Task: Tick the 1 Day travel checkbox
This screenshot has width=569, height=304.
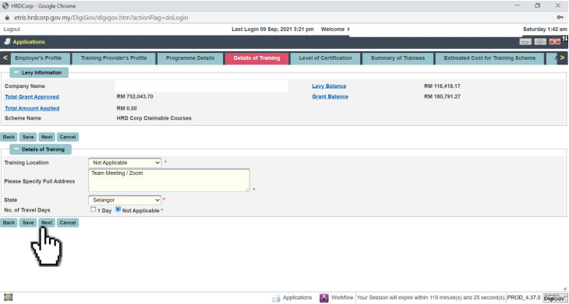Action: coord(93,210)
